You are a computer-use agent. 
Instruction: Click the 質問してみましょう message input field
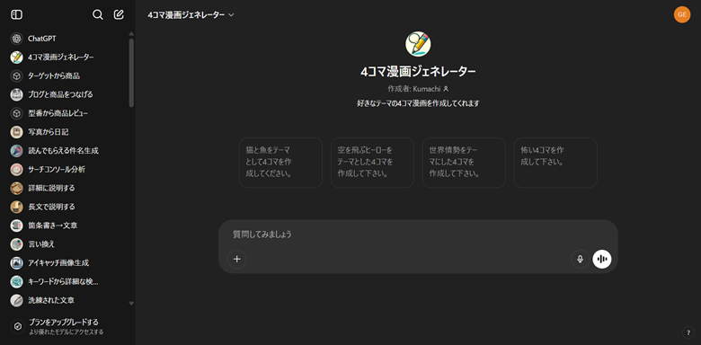point(418,234)
